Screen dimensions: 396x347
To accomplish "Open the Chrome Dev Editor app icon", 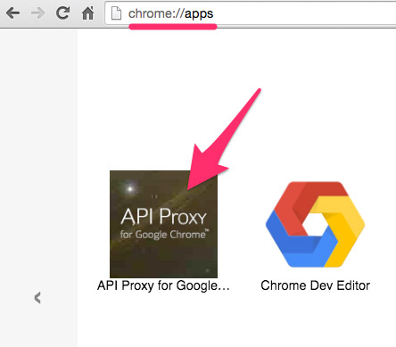I will tap(315, 224).
